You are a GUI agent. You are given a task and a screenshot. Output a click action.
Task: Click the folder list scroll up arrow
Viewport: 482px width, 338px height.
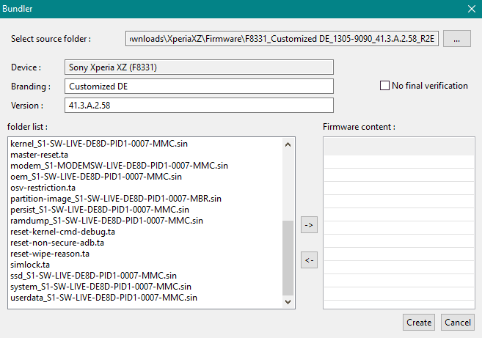(x=288, y=144)
